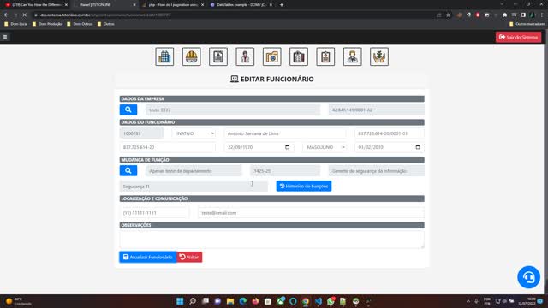This screenshot has width=548, height=308.
Task: Switch to the php pagination browser tab
Action: click(173, 5)
